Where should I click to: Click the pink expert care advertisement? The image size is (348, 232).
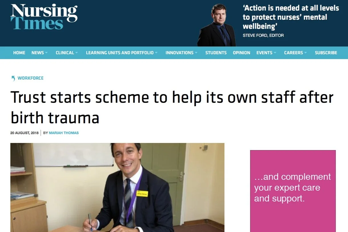pos(293,191)
